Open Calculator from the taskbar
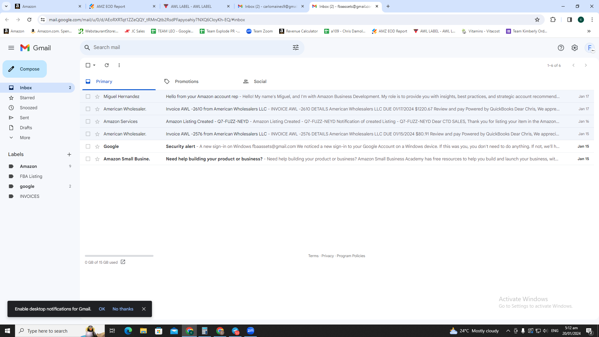Image resolution: width=599 pixels, height=337 pixels. 205,331
